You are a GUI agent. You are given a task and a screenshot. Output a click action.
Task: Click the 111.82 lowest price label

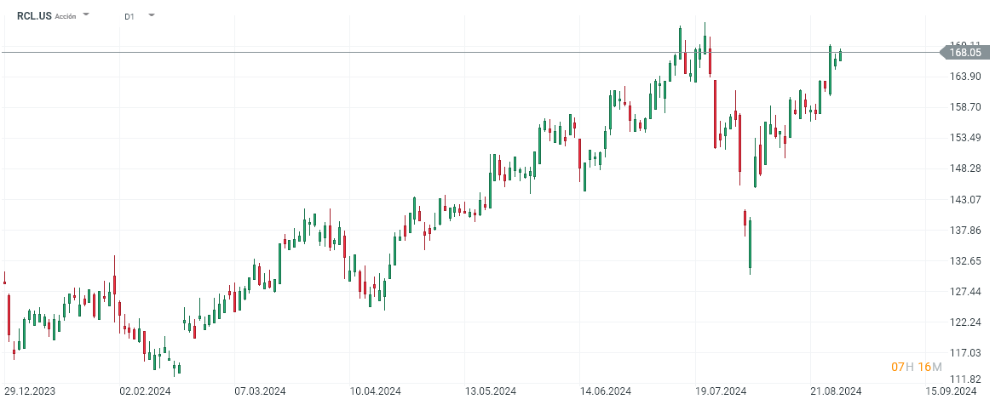[966, 379]
